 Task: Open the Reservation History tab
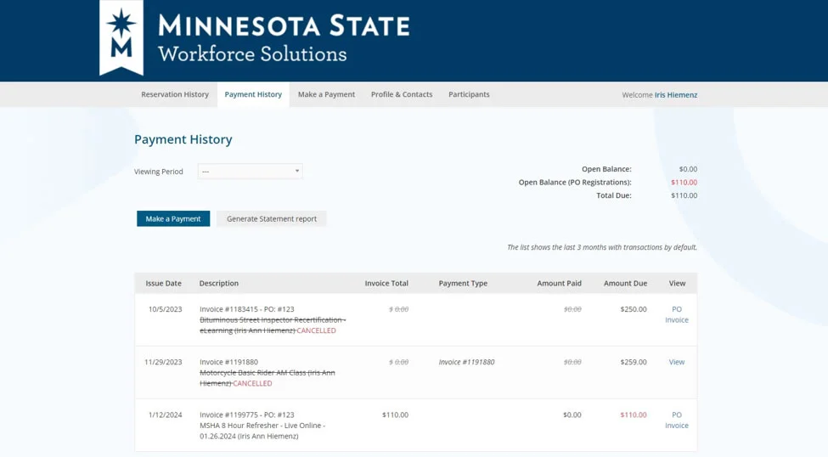click(x=175, y=94)
